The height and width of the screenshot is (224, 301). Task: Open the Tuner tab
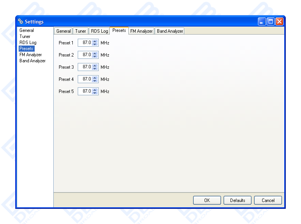pos(80,31)
